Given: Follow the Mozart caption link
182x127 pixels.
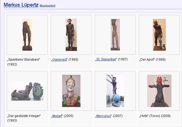Looking at the screenshot, I should click(x=57, y=116).
